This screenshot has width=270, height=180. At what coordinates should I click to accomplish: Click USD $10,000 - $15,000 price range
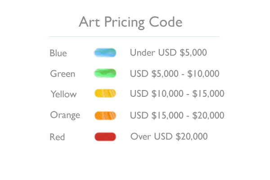(177, 94)
